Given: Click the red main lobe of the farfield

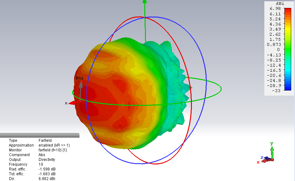Looking at the screenshot, I should pos(96,102).
